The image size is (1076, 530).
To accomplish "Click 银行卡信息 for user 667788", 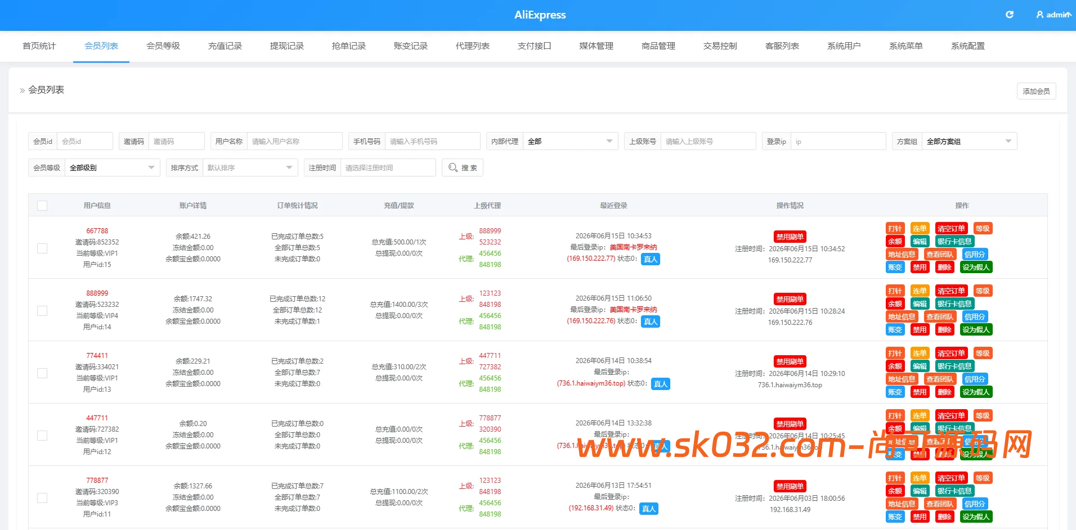I will pyautogui.click(x=954, y=242).
